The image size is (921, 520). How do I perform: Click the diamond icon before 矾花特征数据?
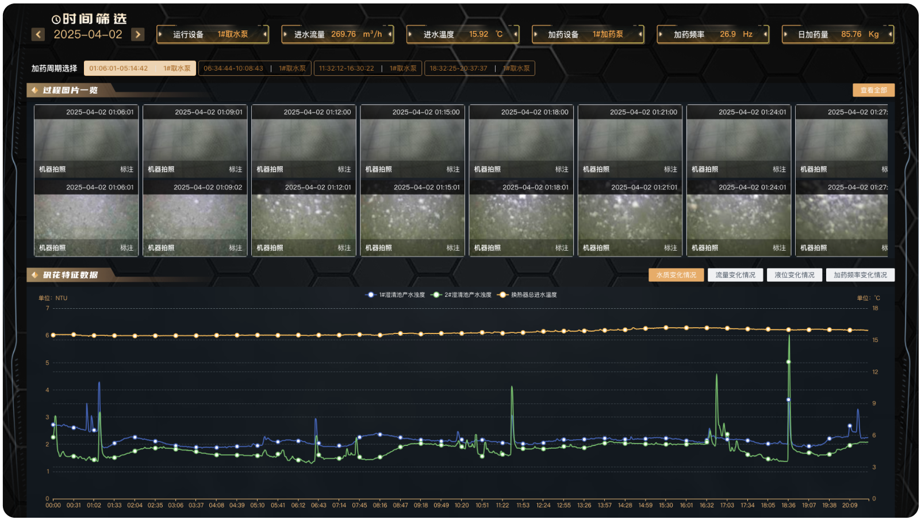pyautogui.click(x=34, y=275)
